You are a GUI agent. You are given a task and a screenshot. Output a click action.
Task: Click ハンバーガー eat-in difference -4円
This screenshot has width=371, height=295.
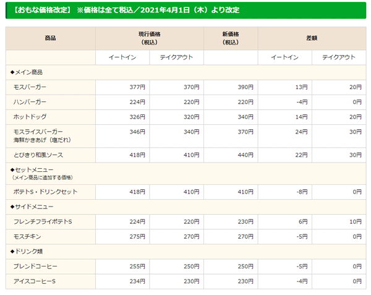[x=302, y=102]
